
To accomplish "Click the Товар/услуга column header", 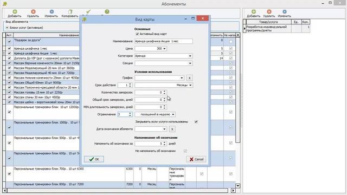I will 268,22.
